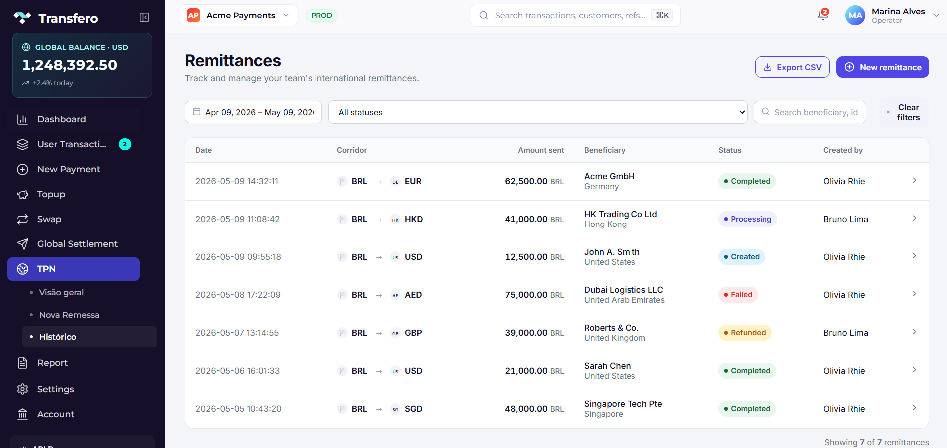Click Clear filters

[904, 112]
